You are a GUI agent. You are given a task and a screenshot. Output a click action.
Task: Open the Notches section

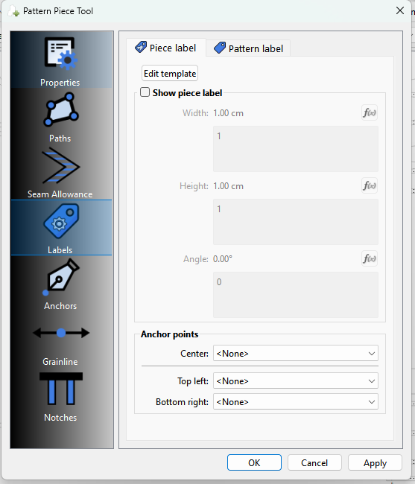click(61, 395)
